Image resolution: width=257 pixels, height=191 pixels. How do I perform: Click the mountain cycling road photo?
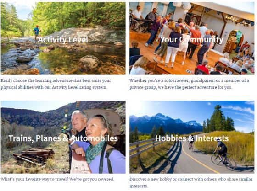click(192, 137)
